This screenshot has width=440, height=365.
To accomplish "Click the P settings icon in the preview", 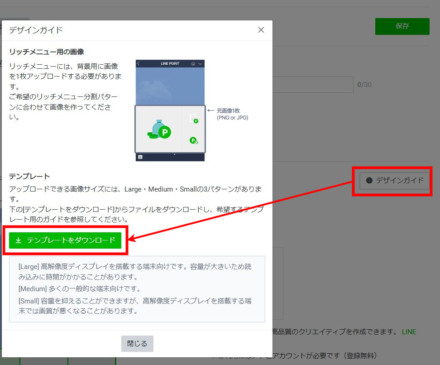I will click(194, 140).
